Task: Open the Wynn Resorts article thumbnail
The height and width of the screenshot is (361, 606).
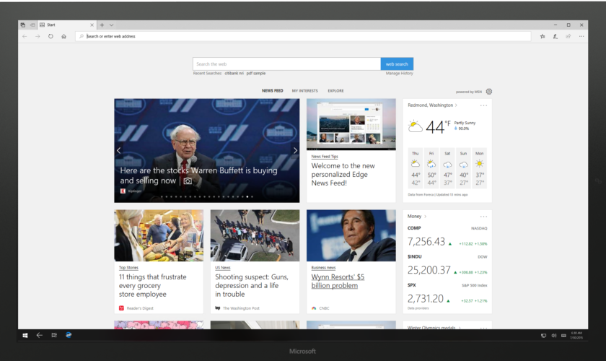Action: click(x=351, y=235)
